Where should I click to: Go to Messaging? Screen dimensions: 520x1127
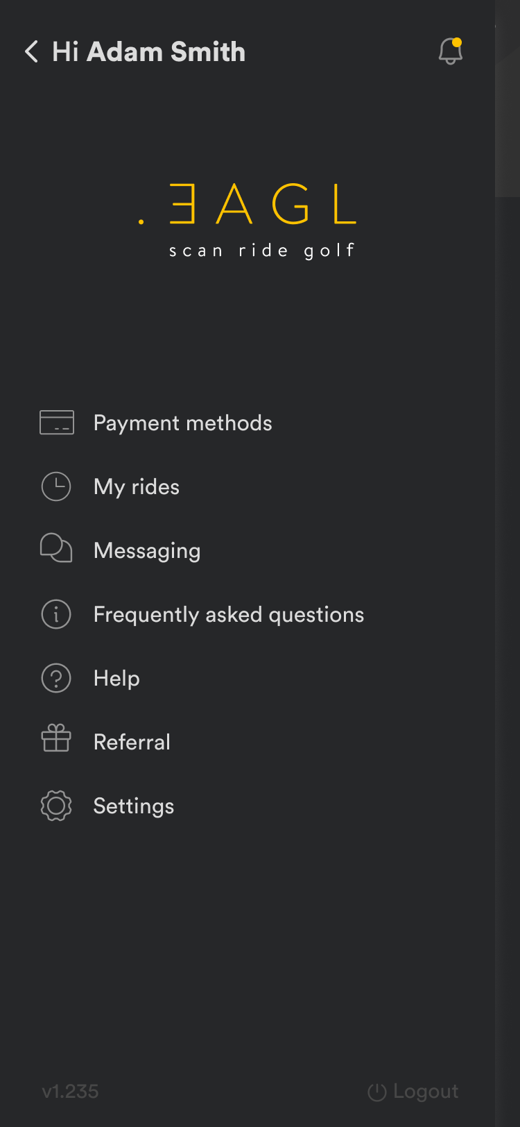click(x=147, y=550)
